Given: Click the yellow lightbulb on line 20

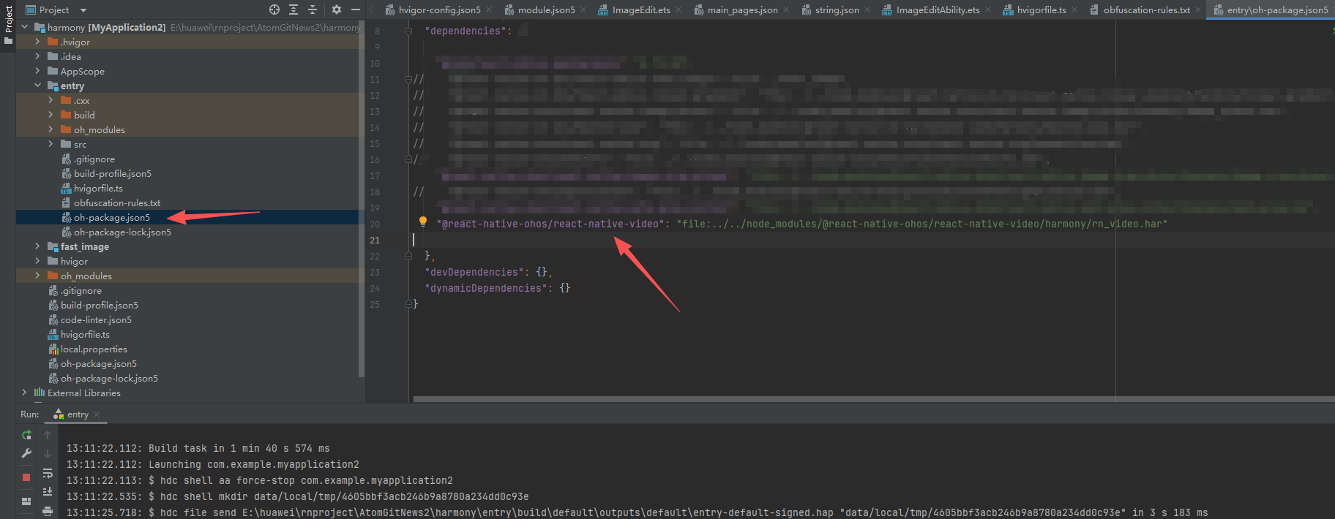Looking at the screenshot, I should point(422,221).
